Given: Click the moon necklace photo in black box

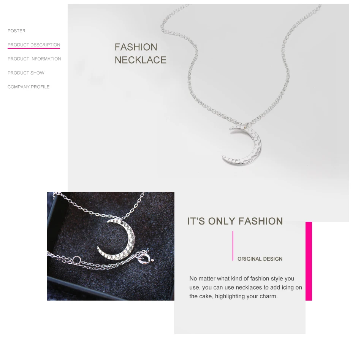Looking at the screenshot, I should tap(111, 246).
